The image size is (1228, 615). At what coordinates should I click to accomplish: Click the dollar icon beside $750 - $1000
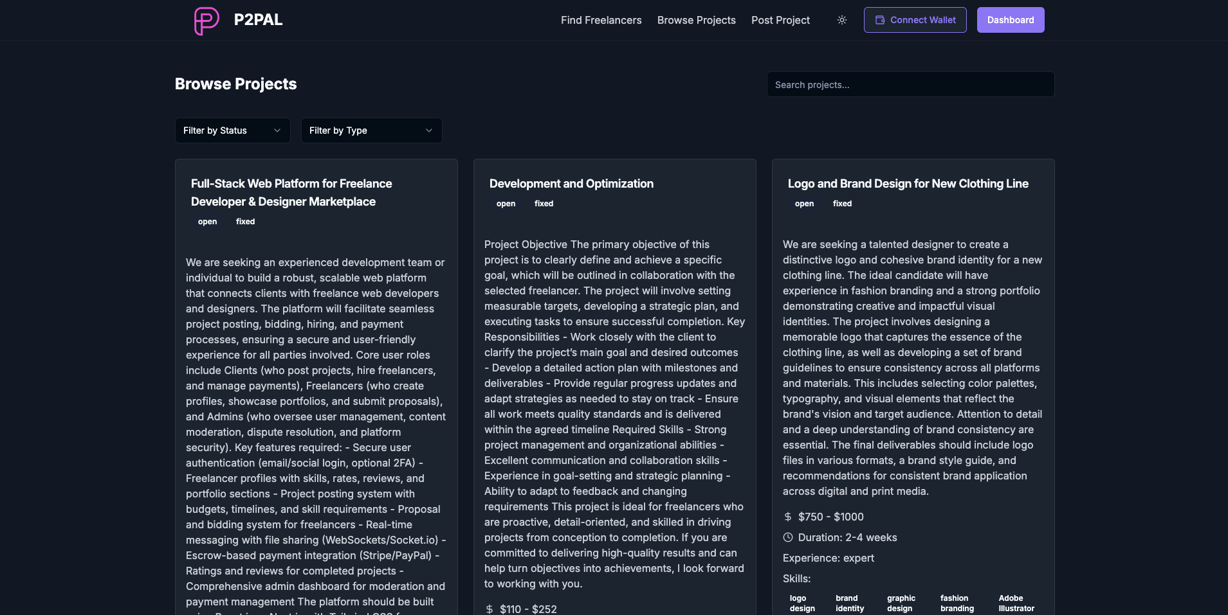click(788, 517)
